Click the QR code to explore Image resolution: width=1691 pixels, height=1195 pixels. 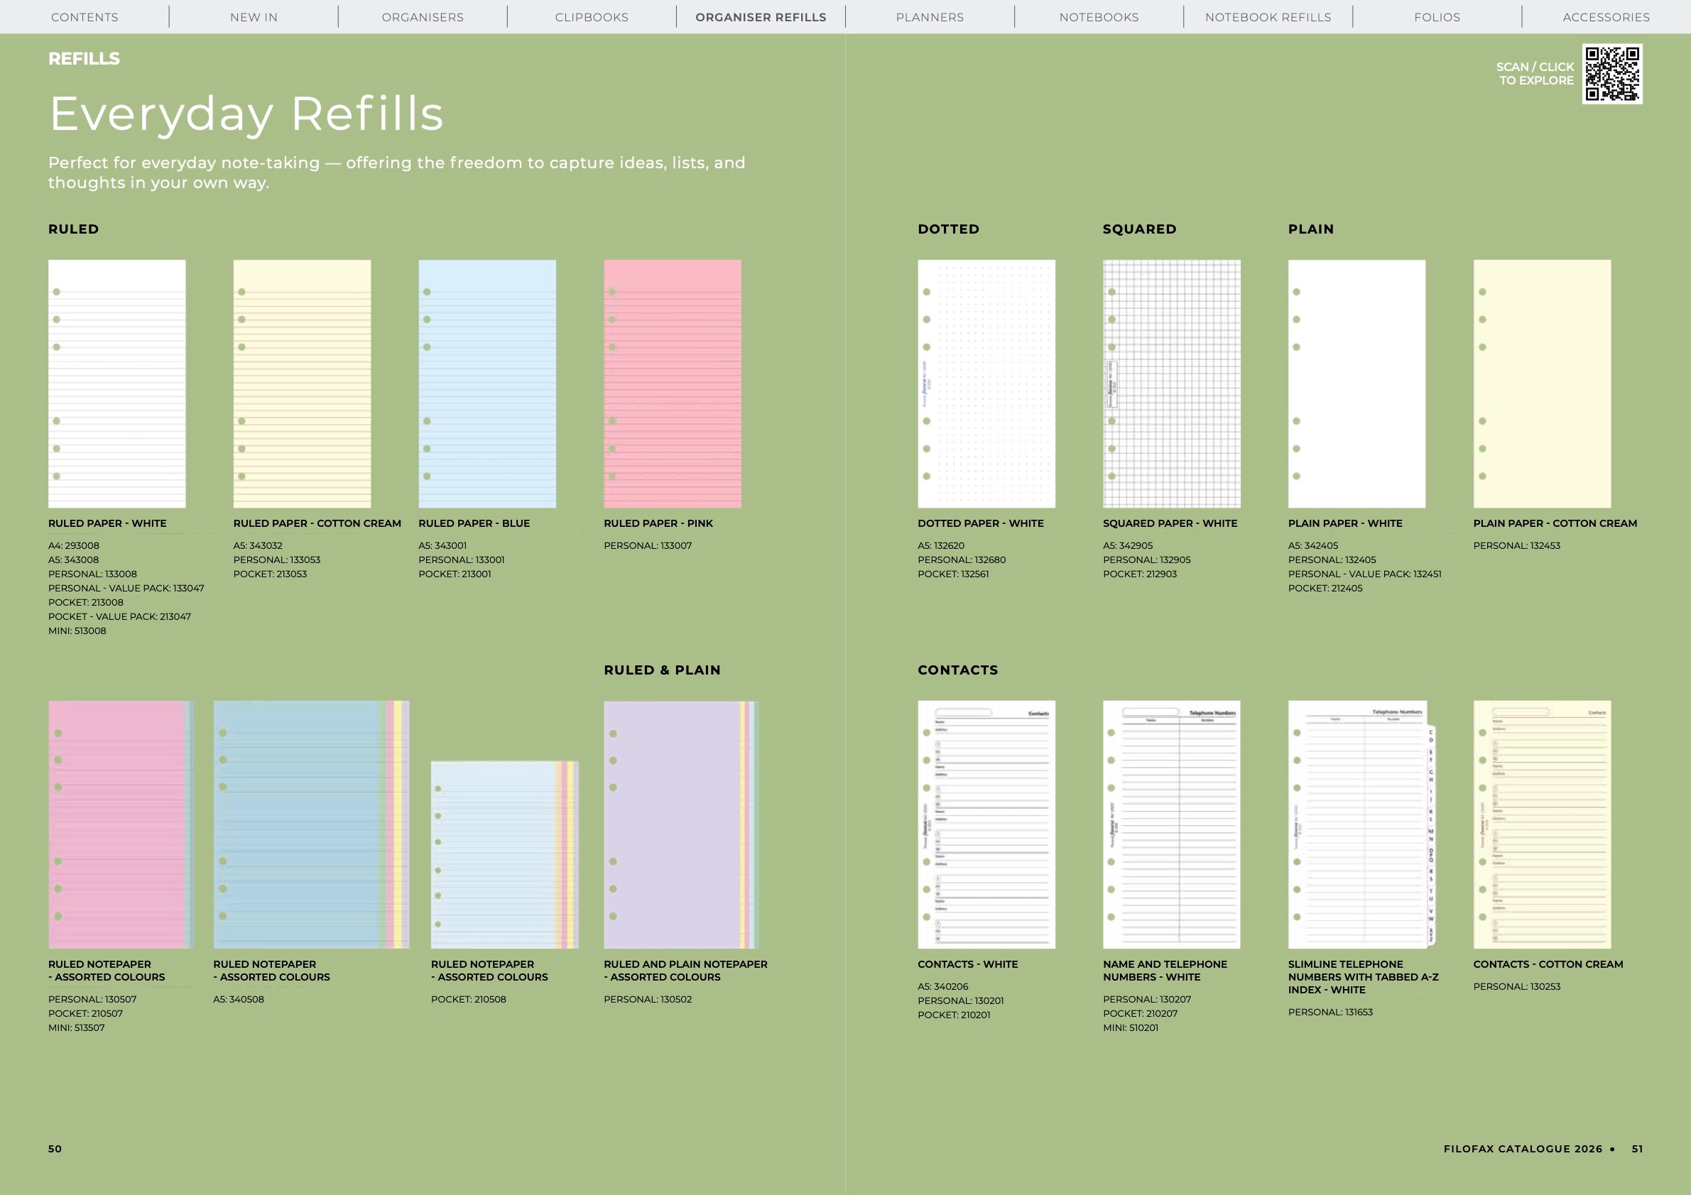[x=1611, y=74]
